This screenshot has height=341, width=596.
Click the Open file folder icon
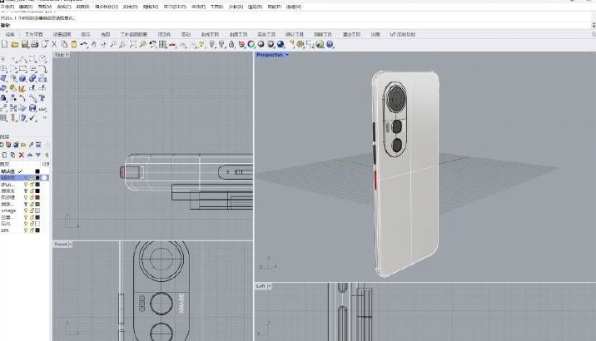pyautogui.click(x=14, y=44)
